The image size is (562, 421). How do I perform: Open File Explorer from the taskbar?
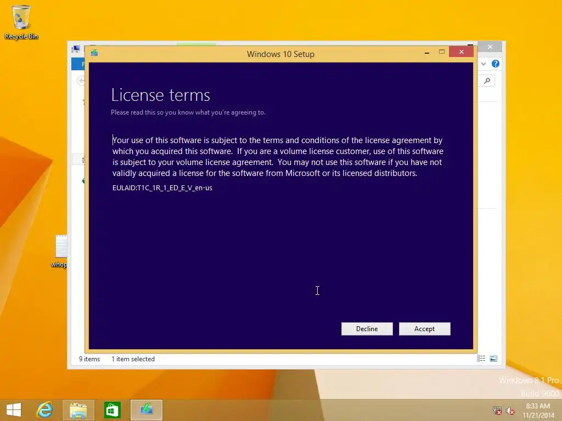[x=78, y=410]
